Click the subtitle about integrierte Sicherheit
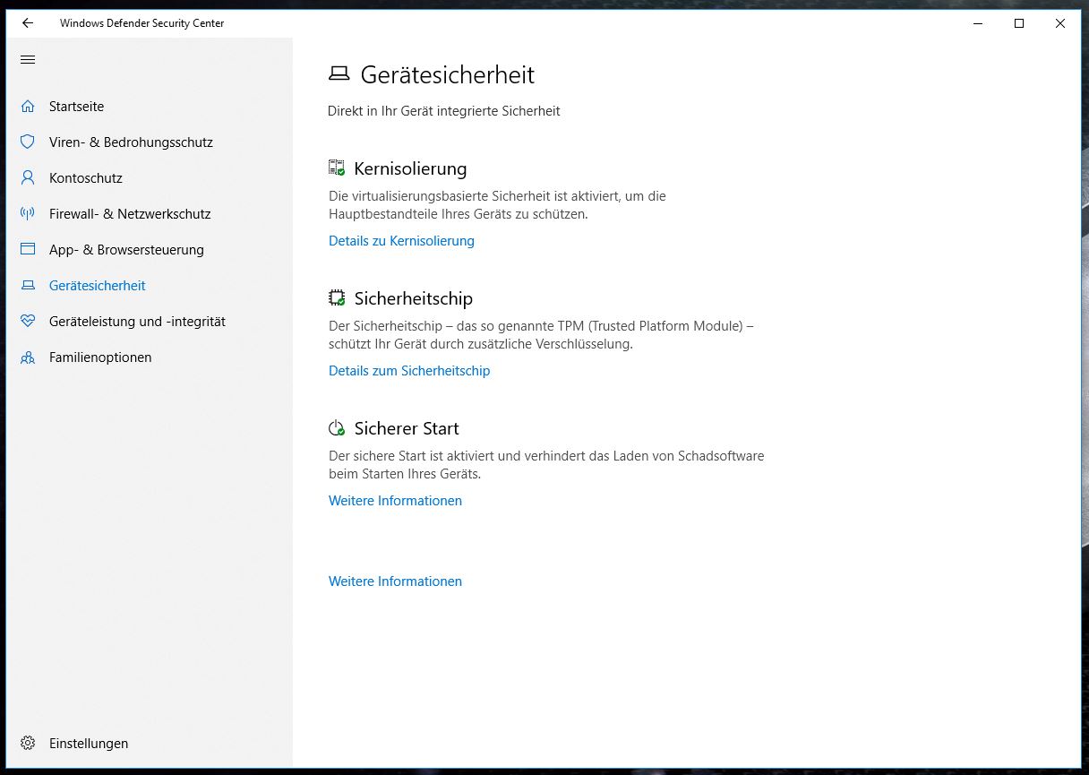Viewport: 1089px width, 775px height. coord(444,111)
